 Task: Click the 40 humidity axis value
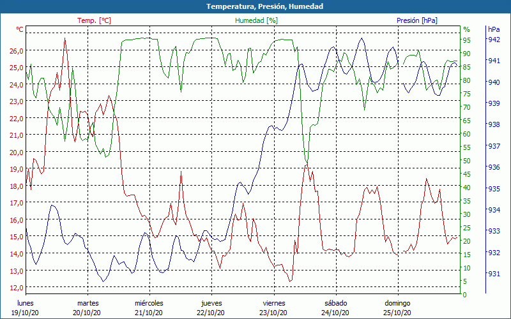(467, 188)
